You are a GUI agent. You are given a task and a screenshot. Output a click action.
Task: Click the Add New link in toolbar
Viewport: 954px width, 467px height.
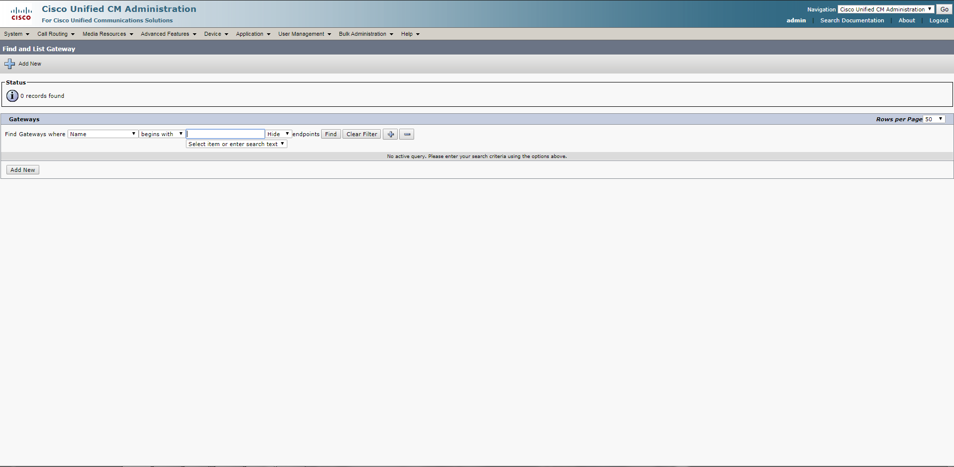(30, 64)
